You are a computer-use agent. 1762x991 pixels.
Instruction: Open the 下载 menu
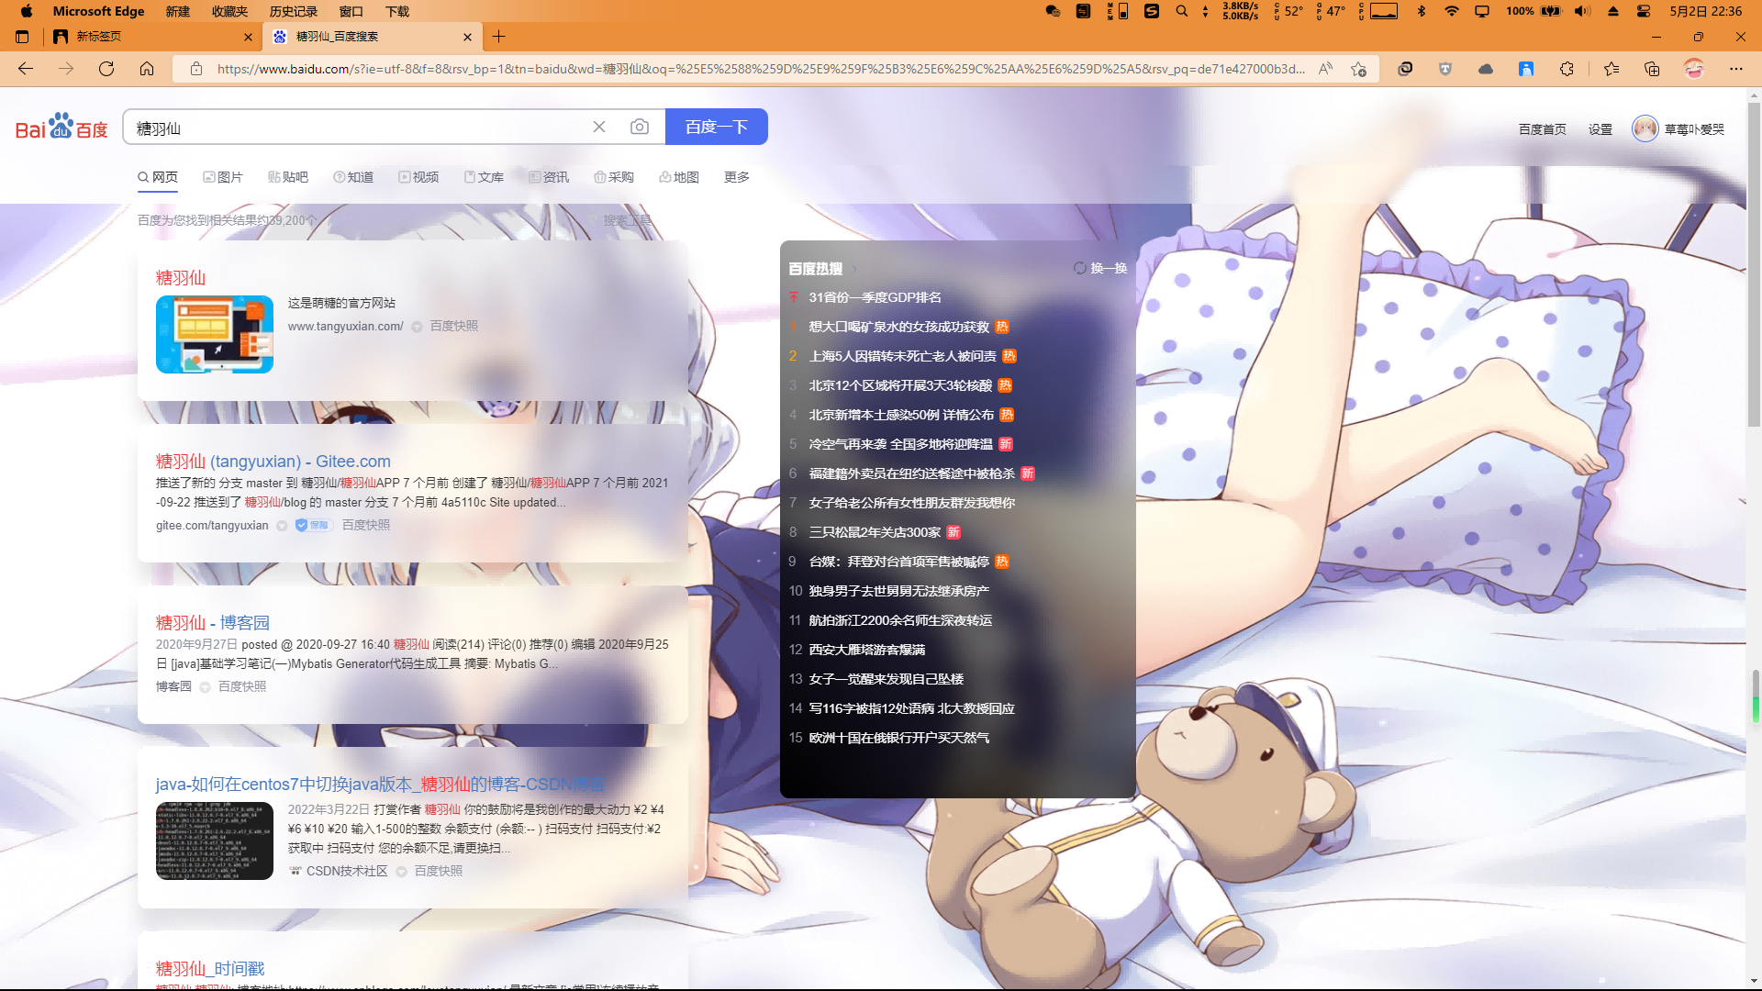coord(397,11)
